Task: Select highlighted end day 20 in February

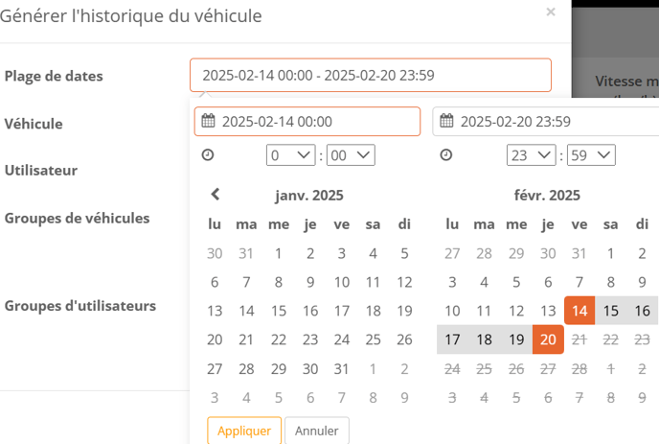Action: pos(548,339)
